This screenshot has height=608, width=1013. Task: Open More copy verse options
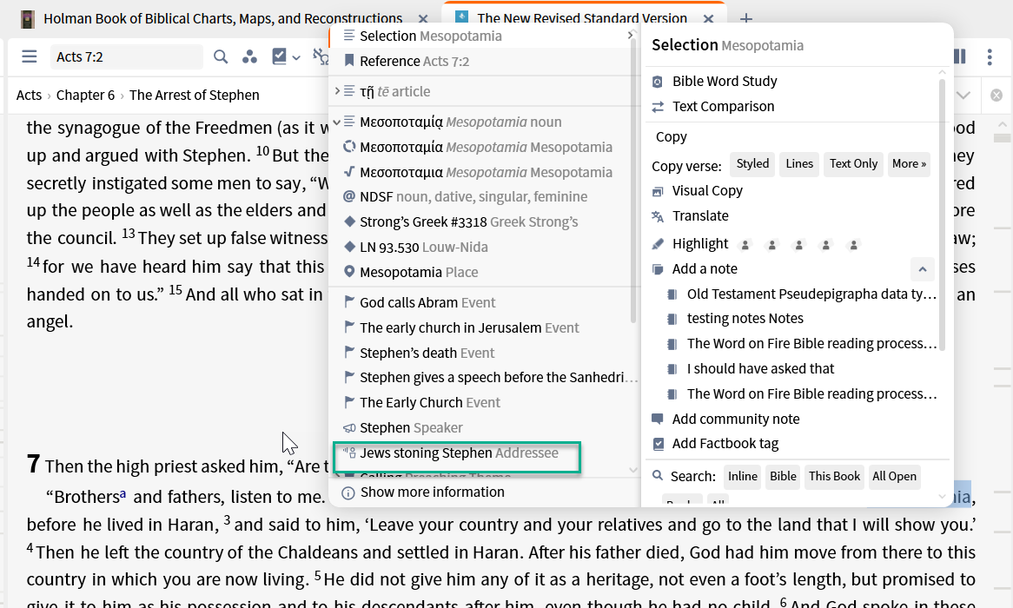click(909, 164)
